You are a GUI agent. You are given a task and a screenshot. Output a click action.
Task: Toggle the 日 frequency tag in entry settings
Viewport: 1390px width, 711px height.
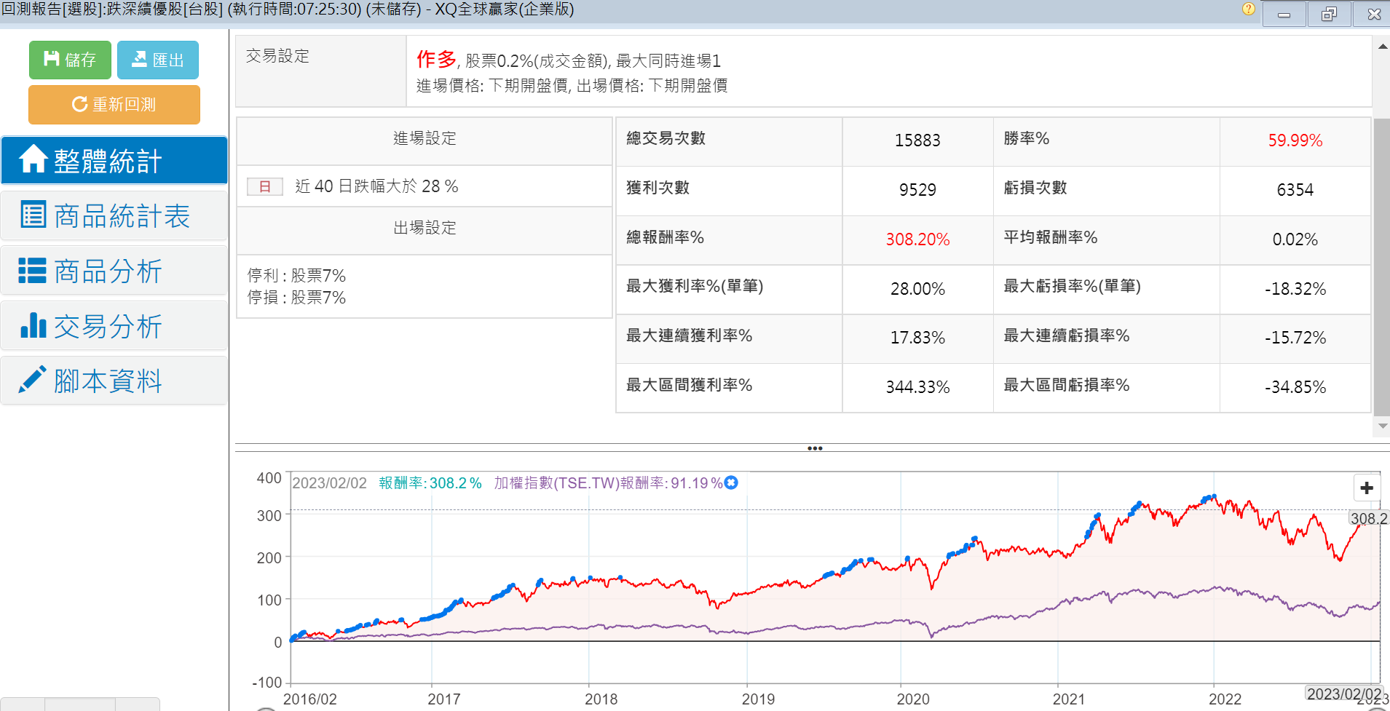tap(265, 186)
